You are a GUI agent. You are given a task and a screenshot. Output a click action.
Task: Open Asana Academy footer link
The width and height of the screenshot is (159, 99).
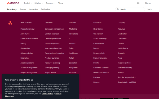click(x=100, y=39)
